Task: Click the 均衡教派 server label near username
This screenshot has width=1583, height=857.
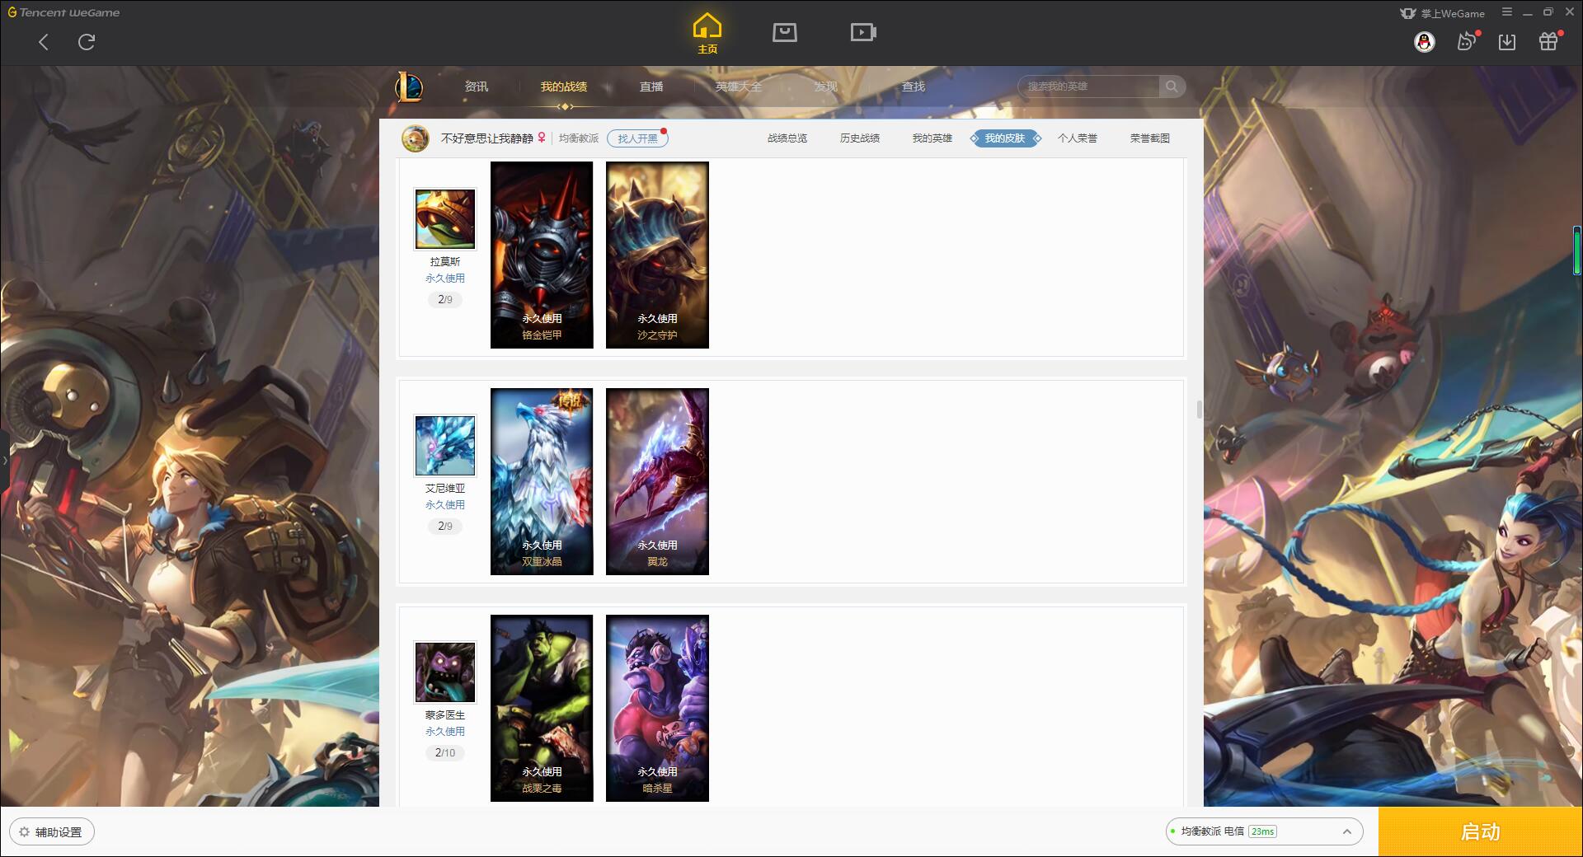Action: tap(579, 138)
